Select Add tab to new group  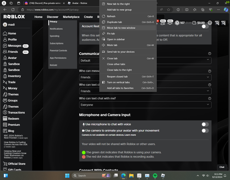click(x=128, y=10)
